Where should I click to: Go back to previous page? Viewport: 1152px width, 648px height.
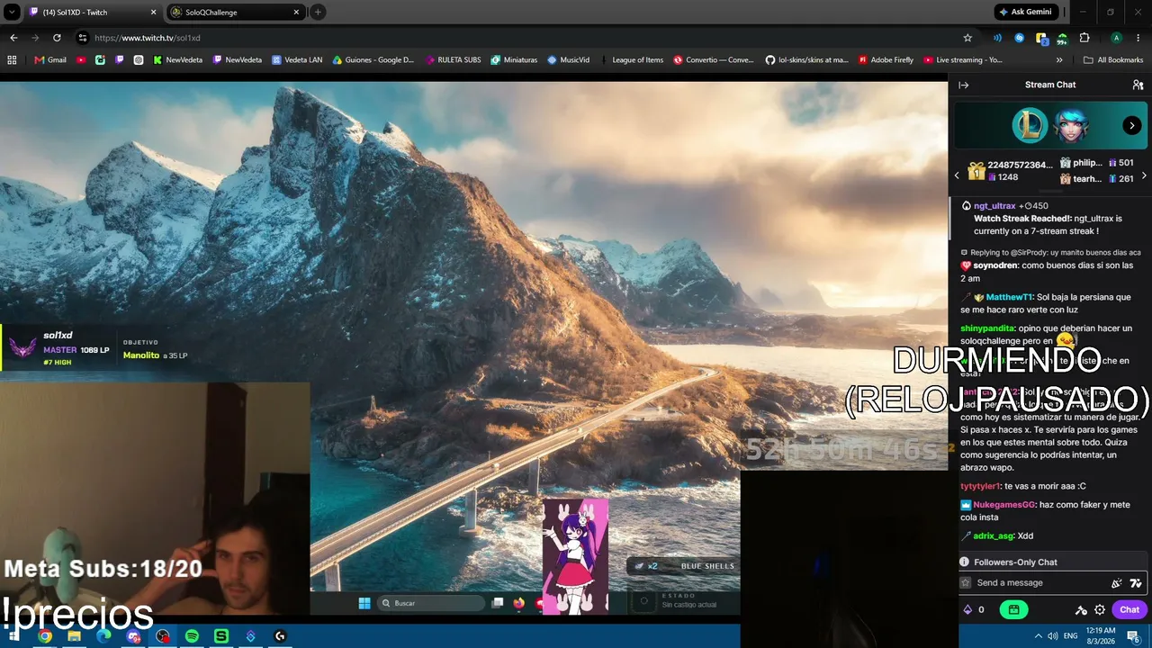13,38
